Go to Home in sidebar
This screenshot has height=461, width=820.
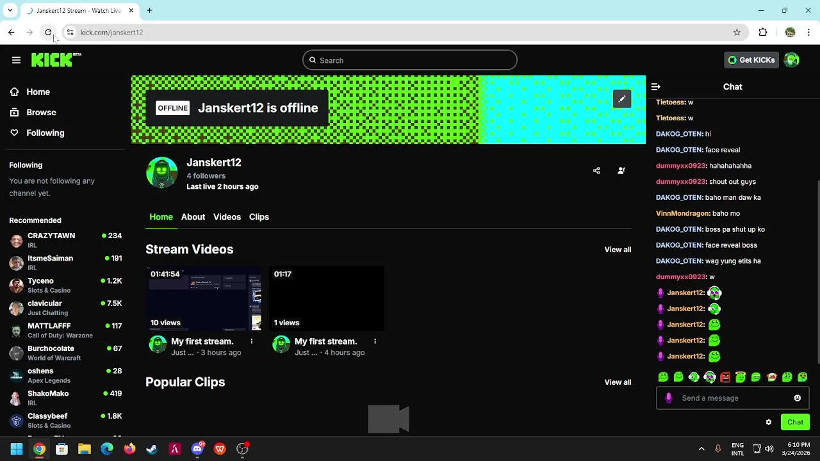coord(38,92)
